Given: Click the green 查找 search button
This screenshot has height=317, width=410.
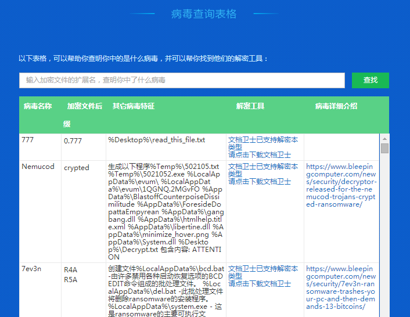Looking at the screenshot, I should tap(371, 80).
